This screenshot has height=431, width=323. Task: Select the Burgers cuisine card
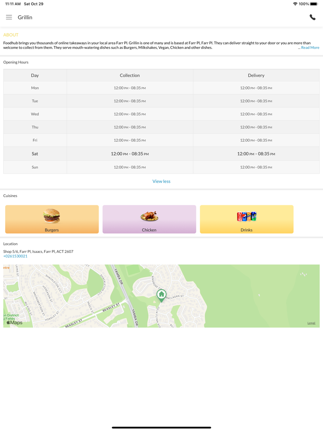click(x=52, y=219)
